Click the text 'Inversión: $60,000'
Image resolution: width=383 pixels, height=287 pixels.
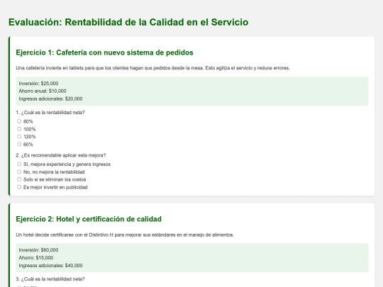[x=38, y=250]
